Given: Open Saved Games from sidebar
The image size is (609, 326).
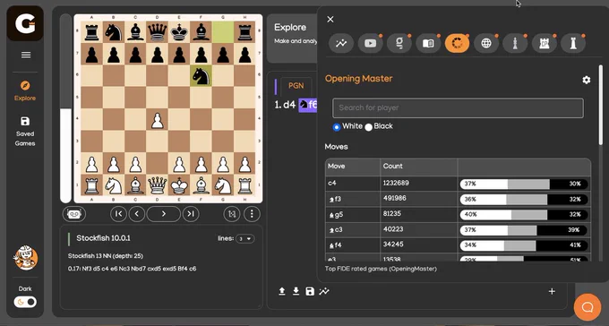Looking at the screenshot, I should tap(25, 132).
